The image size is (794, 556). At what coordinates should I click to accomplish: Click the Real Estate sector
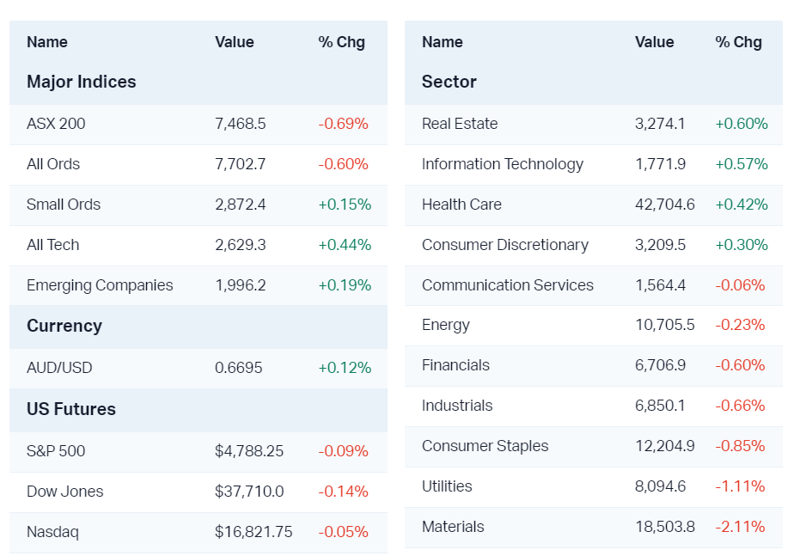coord(460,124)
